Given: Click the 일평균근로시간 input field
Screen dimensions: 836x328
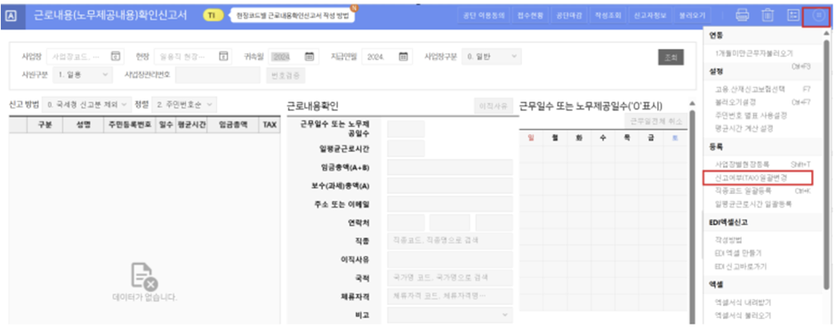Looking at the screenshot, I should point(406,148).
